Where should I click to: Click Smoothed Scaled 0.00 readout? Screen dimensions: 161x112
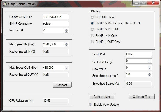click(139, 84)
